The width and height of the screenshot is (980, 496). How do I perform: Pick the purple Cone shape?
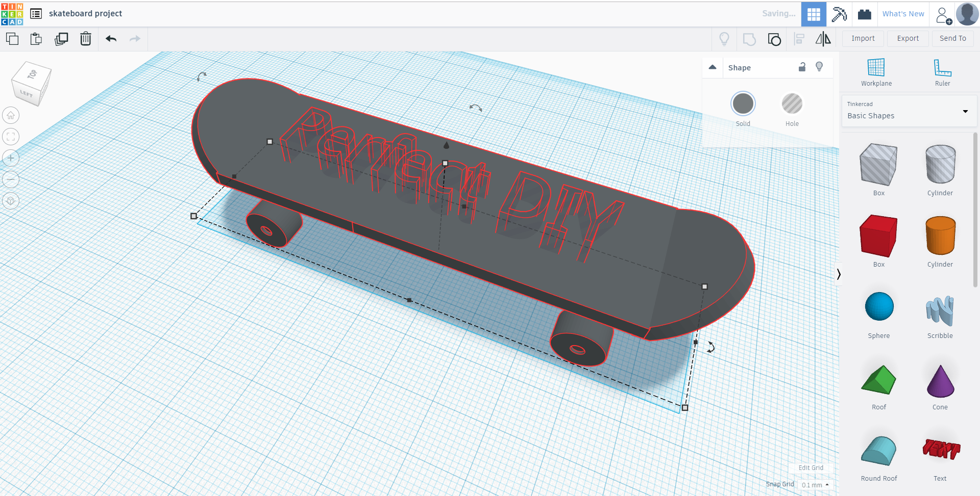click(940, 381)
